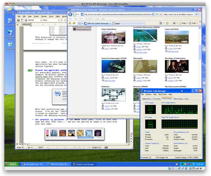The image size is (211, 176).
Task: Click the Favorites Center star icon
Action: click(70, 23)
